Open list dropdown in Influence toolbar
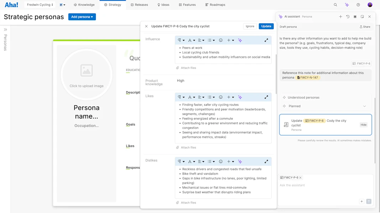The height and width of the screenshot is (213, 380). [211, 40]
